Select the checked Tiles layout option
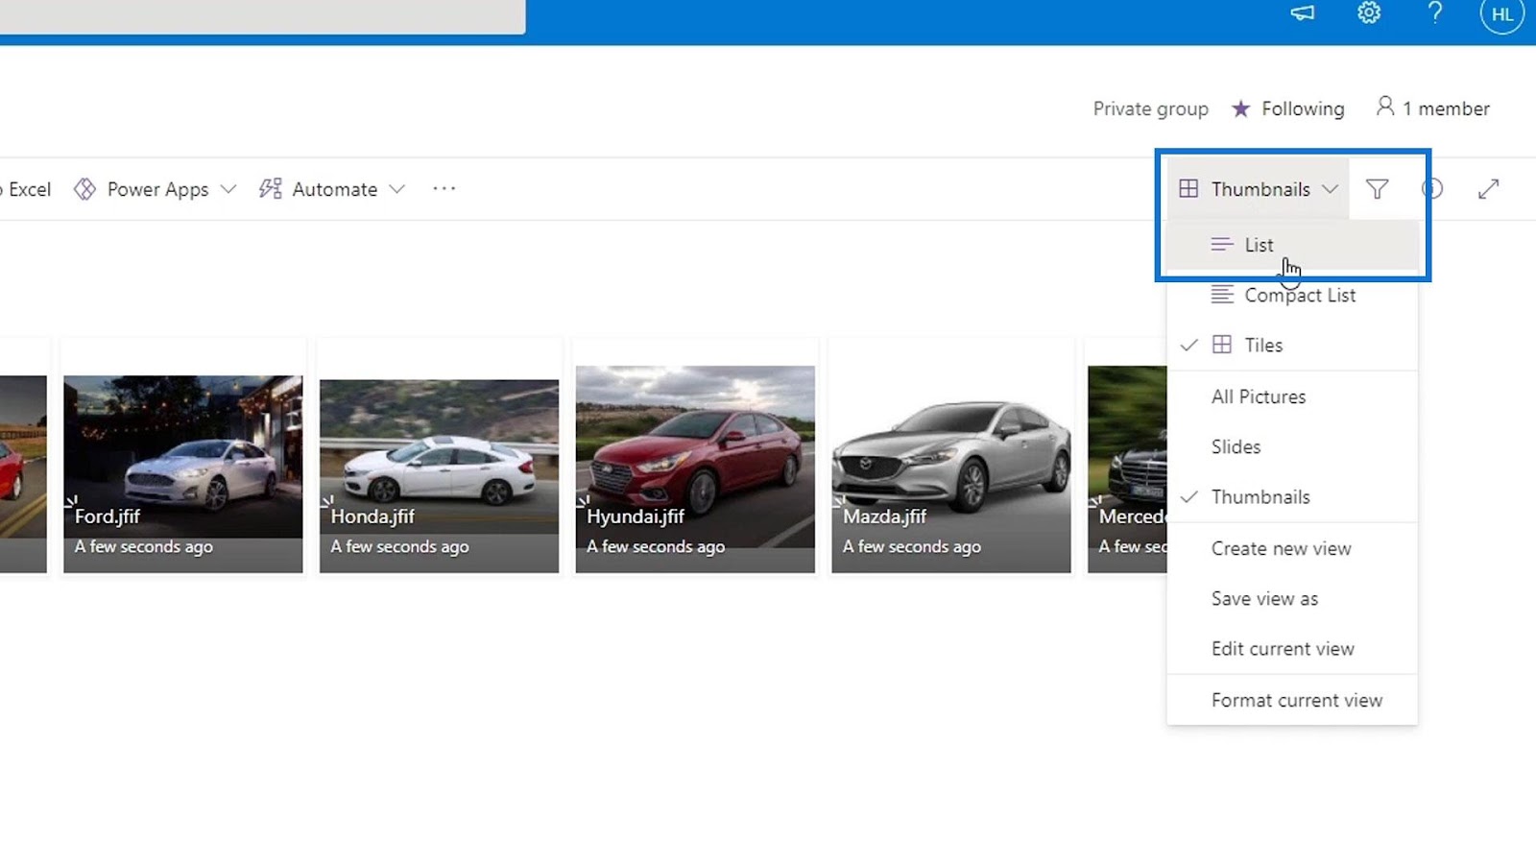Screen dimensions: 1536x864 pyautogui.click(x=1262, y=346)
